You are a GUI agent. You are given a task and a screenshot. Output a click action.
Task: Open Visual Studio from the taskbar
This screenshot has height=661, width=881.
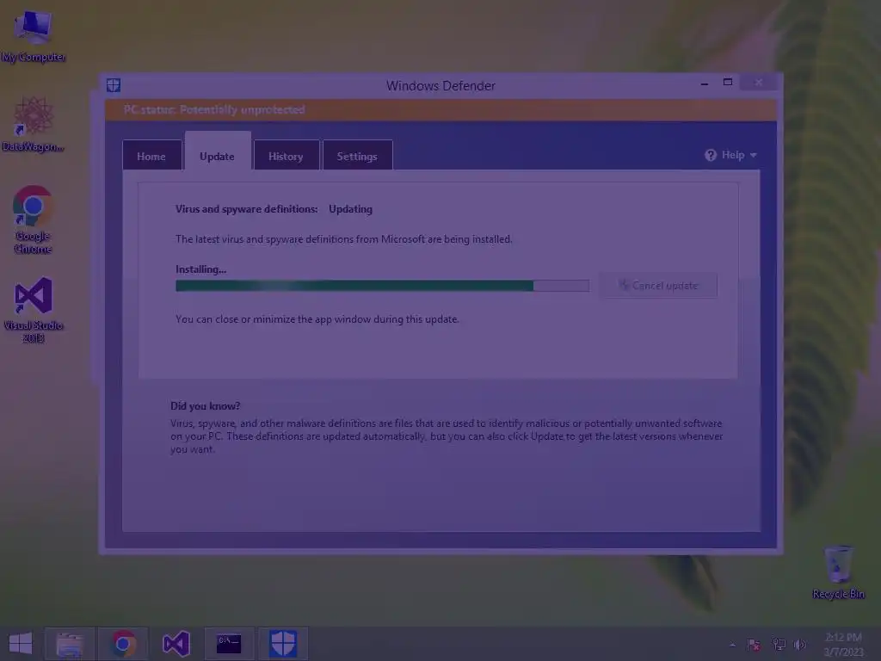click(x=176, y=644)
